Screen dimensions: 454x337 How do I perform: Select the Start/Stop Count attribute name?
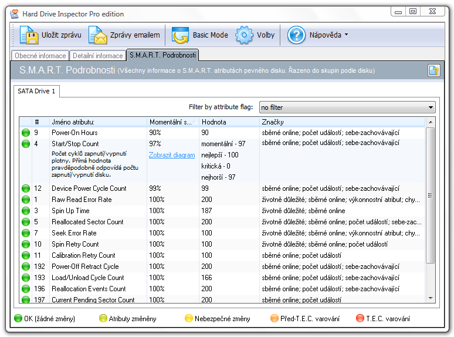tap(75, 144)
